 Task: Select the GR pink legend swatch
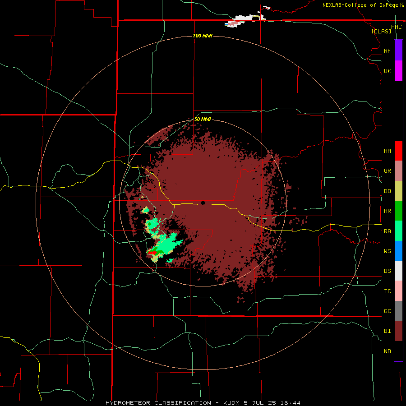click(398, 171)
